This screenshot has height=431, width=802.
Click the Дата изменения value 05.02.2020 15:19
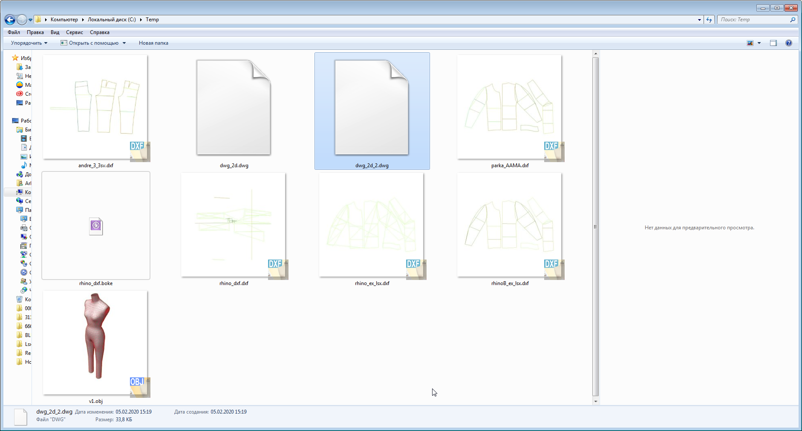point(133,412)
